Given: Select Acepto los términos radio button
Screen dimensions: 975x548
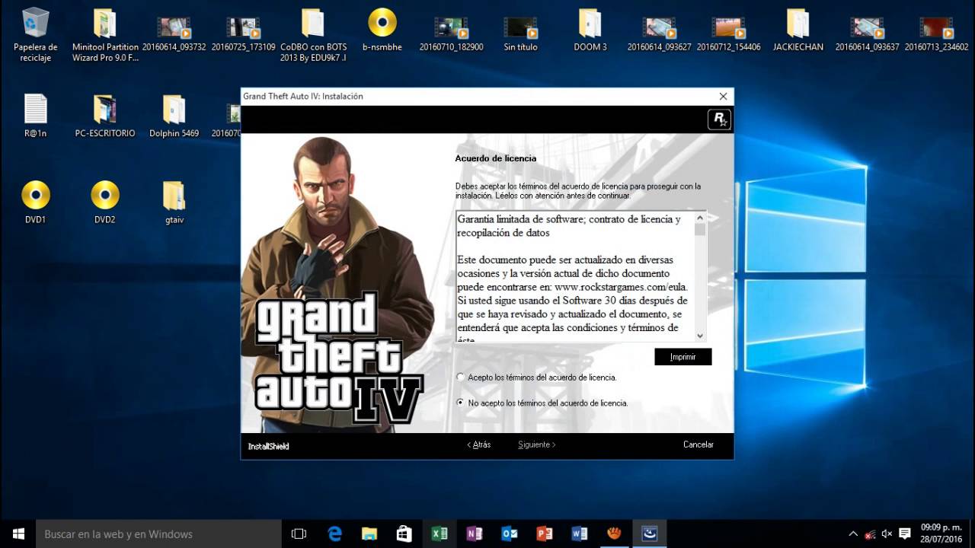Looking at the screenshot, I should 460,377.
